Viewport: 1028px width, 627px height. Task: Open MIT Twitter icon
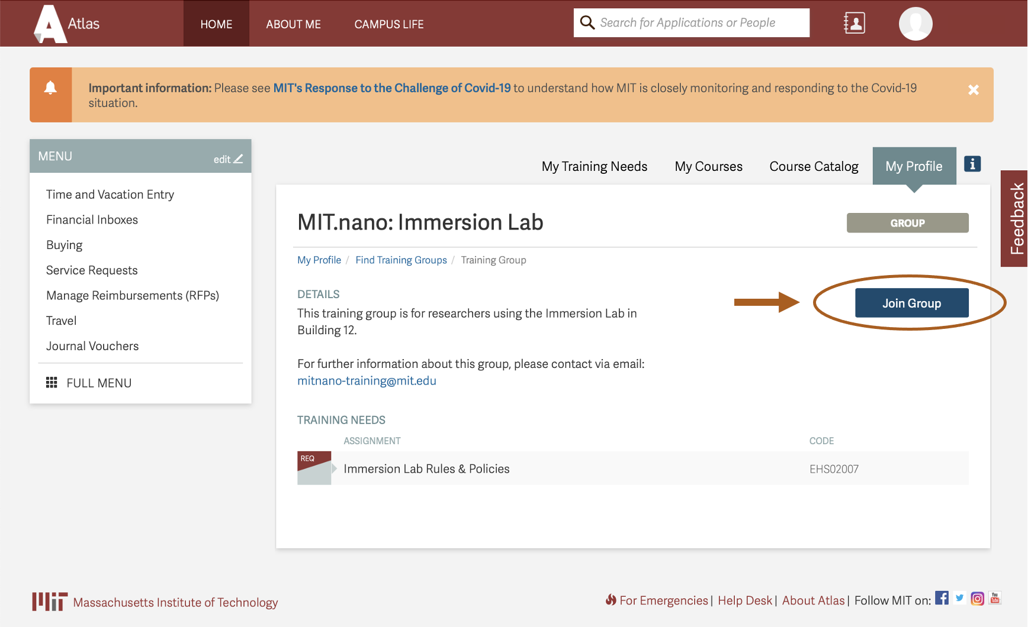tap(960, 598)
